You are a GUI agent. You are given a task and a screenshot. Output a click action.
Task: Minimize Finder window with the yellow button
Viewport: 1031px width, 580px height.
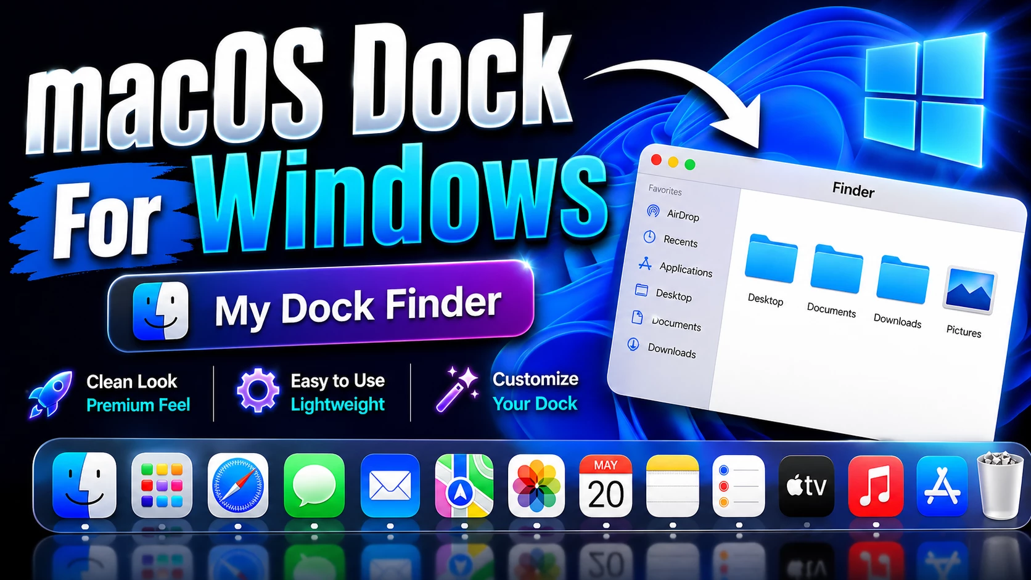coord(673,163)
